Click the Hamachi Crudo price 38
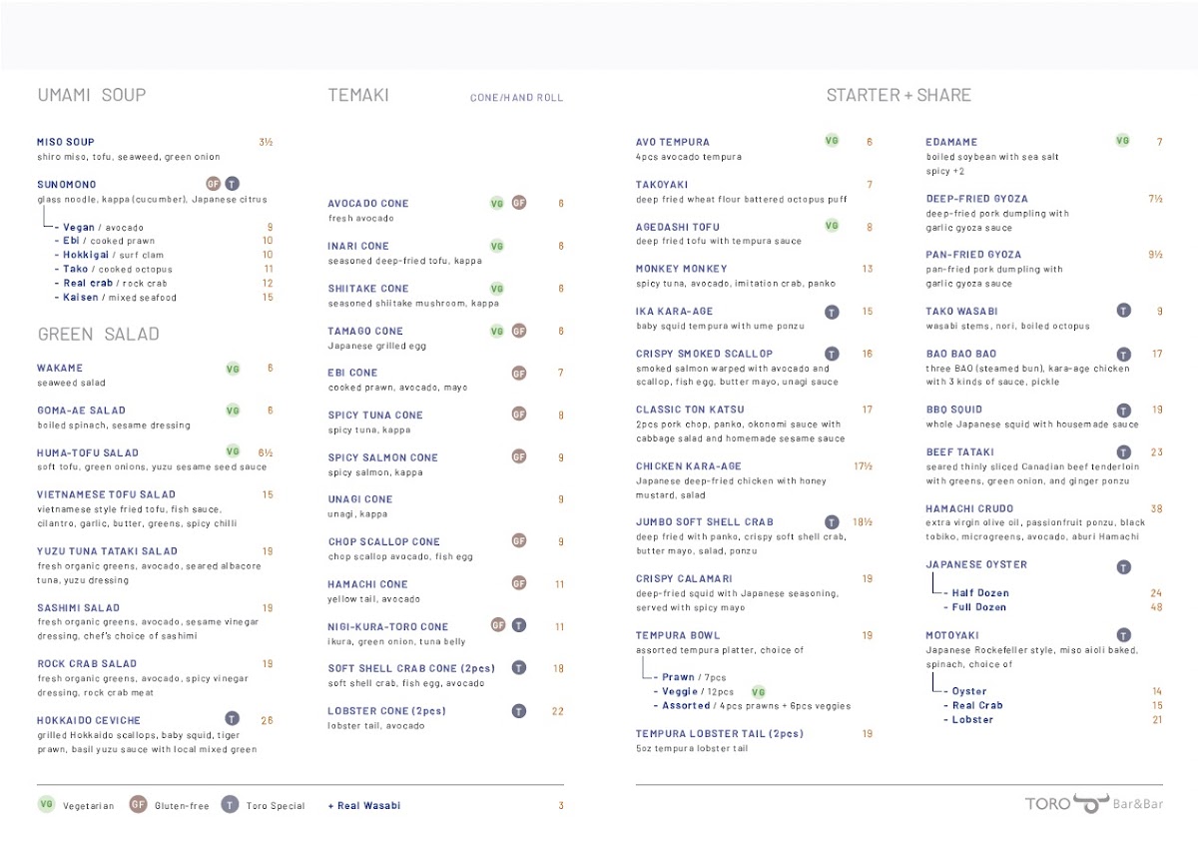Image resolution: width=1198 pixels, height=844 pixels. pos(1156,509)
